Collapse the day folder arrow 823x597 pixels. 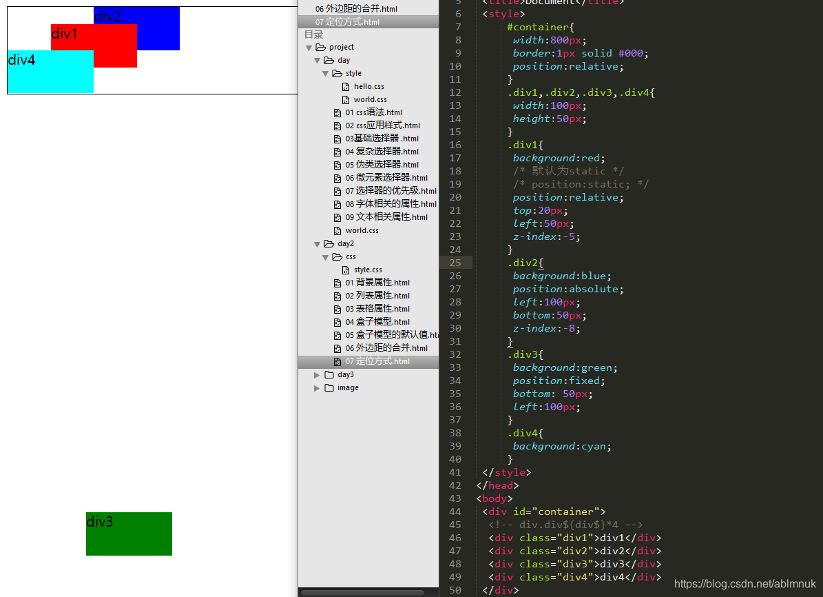click(317, 61)
